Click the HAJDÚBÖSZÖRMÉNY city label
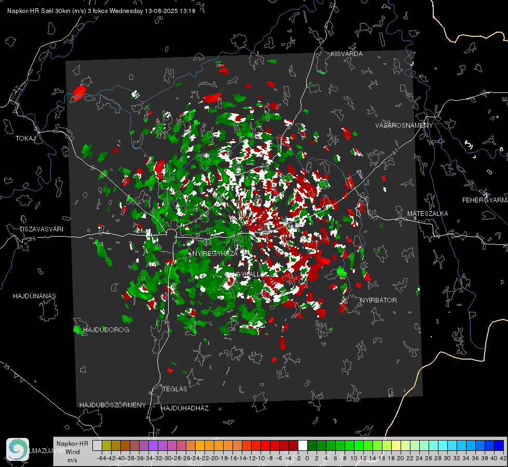 click(113, 405)
